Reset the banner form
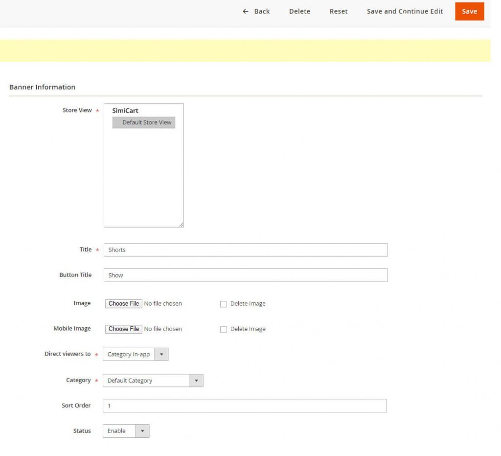The image size is (501, 456). tap(339, 12)
